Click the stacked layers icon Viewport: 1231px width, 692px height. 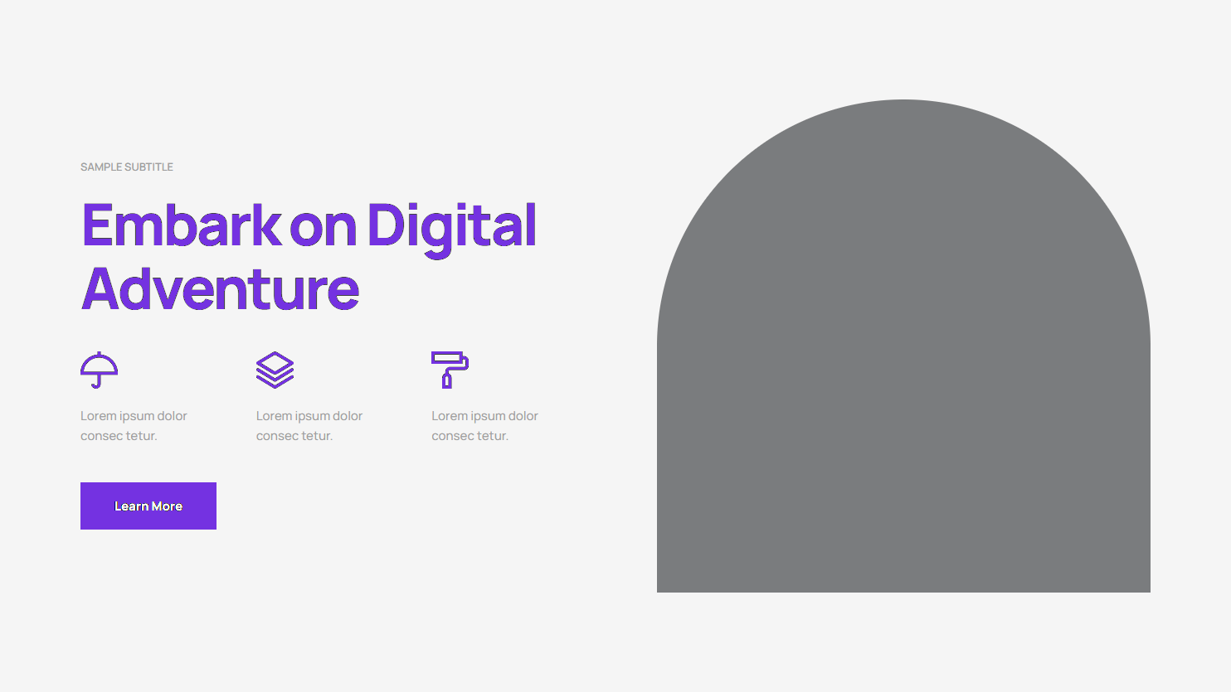tap(275, 370)
